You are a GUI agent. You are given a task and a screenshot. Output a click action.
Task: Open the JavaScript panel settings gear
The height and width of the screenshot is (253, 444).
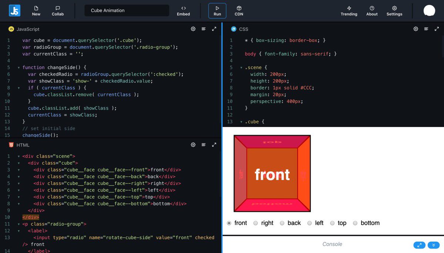click(193, 28)
